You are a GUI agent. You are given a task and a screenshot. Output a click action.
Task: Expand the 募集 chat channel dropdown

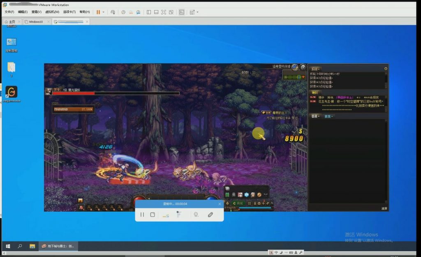click(x=328, y=117)
